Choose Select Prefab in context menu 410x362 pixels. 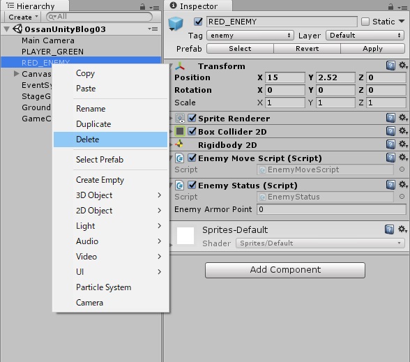pos(110,160)
